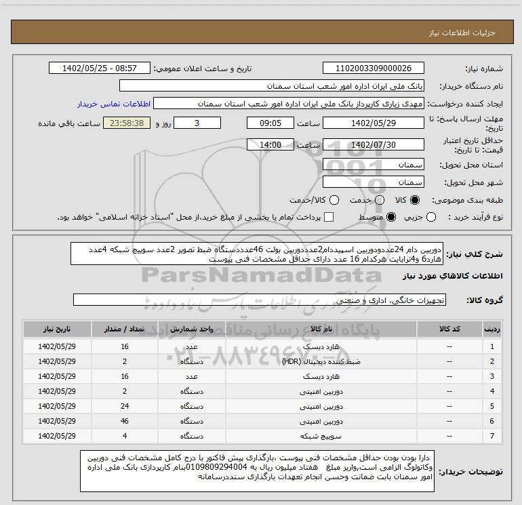
Task: Click the validity time field 14:00
Action: (270, 144)
